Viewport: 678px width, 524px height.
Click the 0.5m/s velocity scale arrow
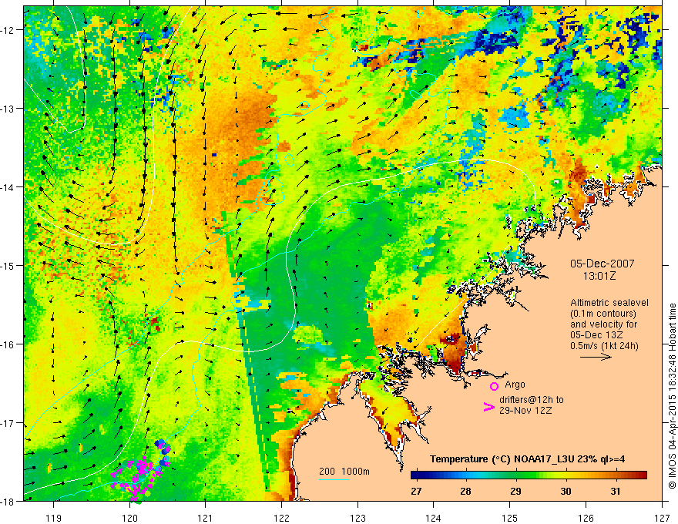(596, 357)
